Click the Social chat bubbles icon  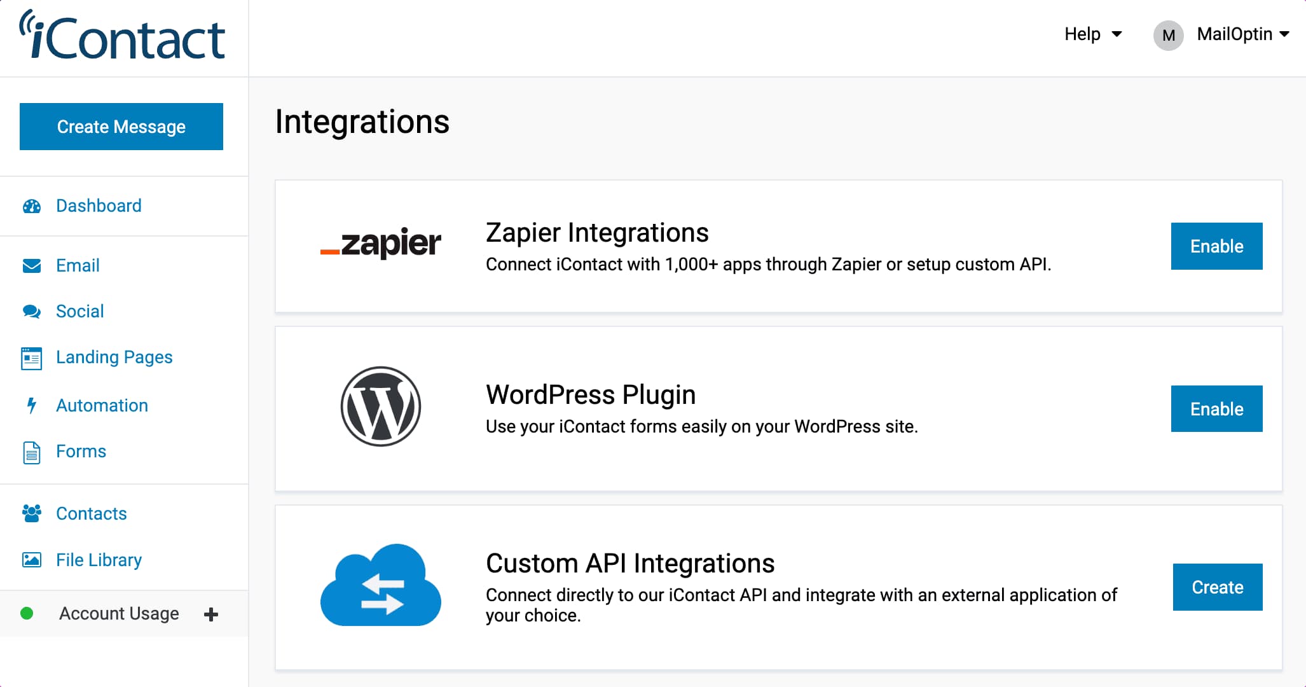[x=32, y=311]
